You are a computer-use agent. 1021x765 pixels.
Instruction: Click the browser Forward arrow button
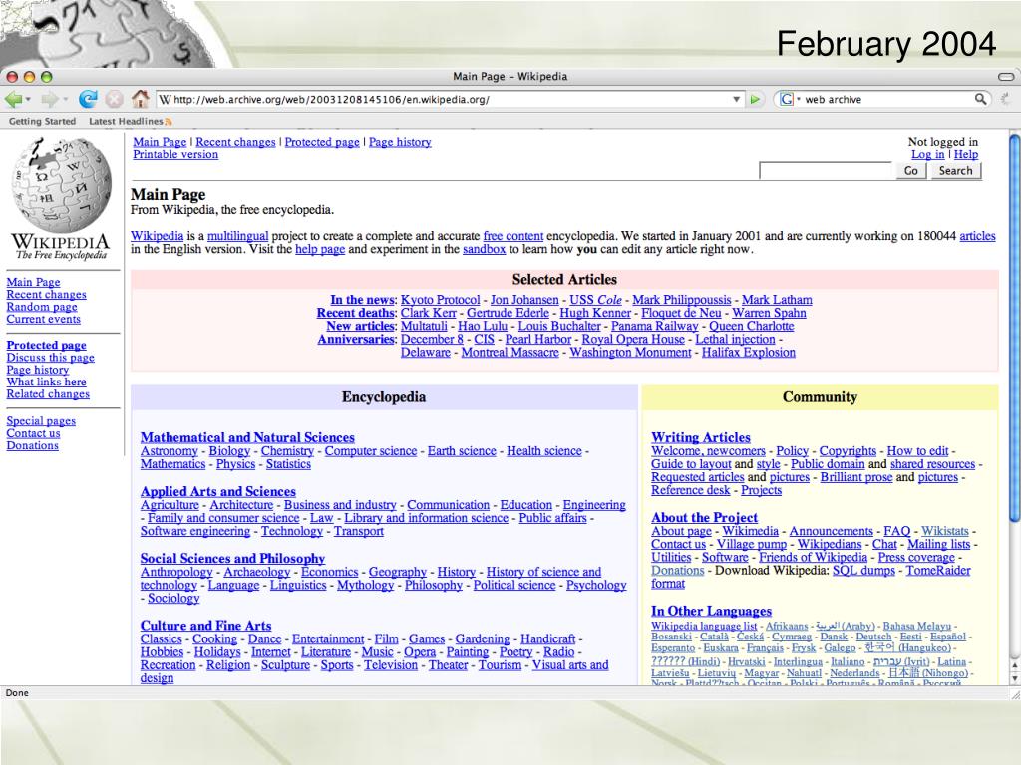click(50, 99)
